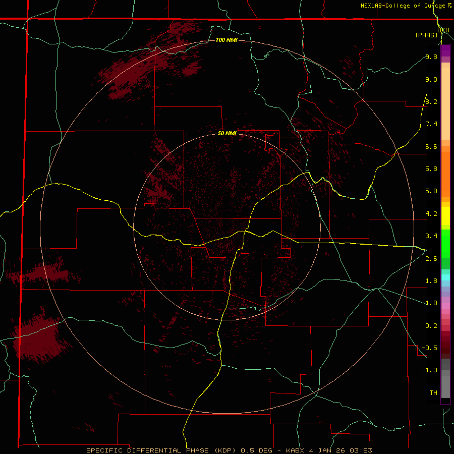Select the -1.3 color scale value
Screen dimensions: 454x454
point(429,370)
